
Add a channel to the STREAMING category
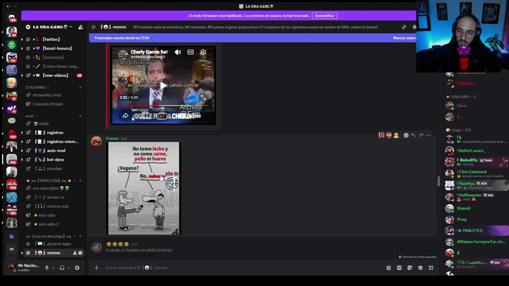point(80,87)
